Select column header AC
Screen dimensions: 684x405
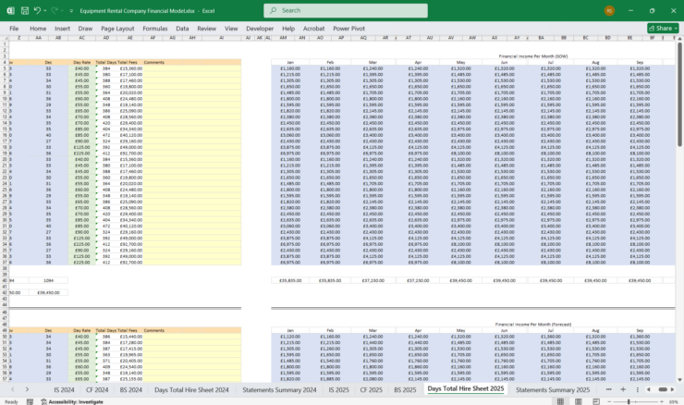click(x=81, y=38)
